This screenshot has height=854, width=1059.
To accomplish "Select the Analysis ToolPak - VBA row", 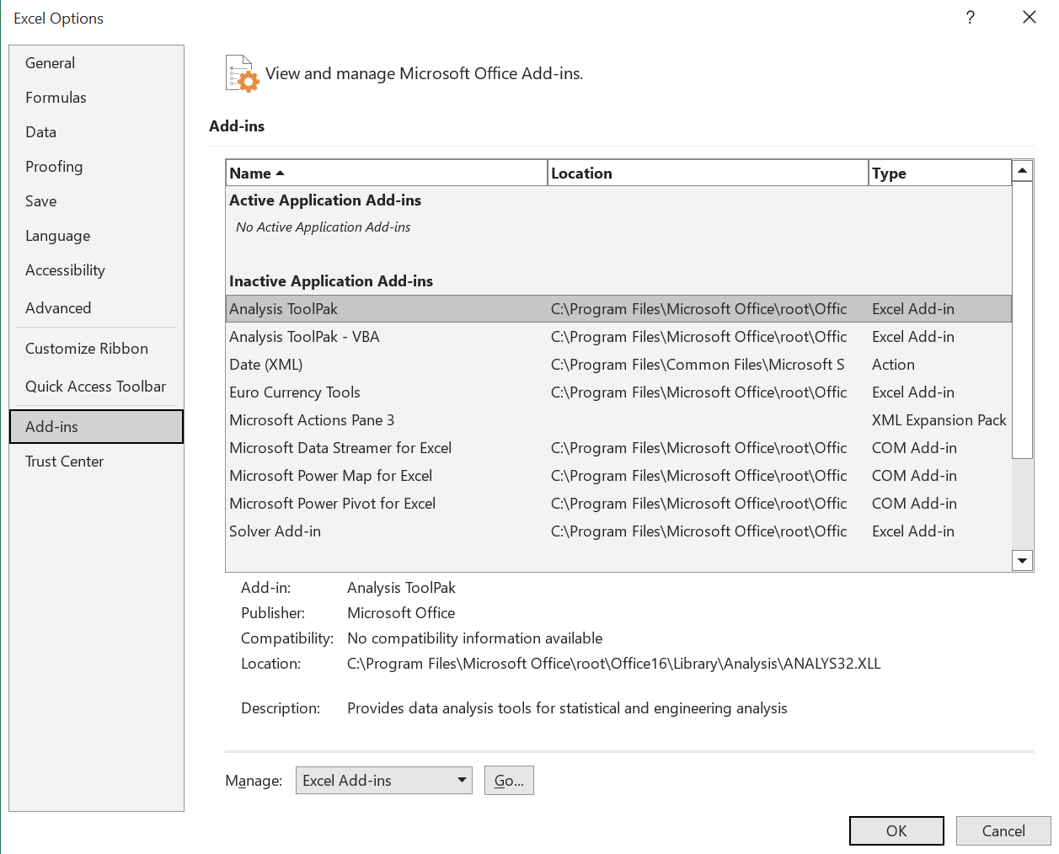I will tap(618, 337).
